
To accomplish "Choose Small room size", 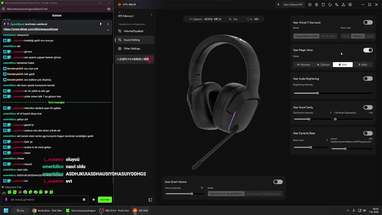I will (346, 36).
